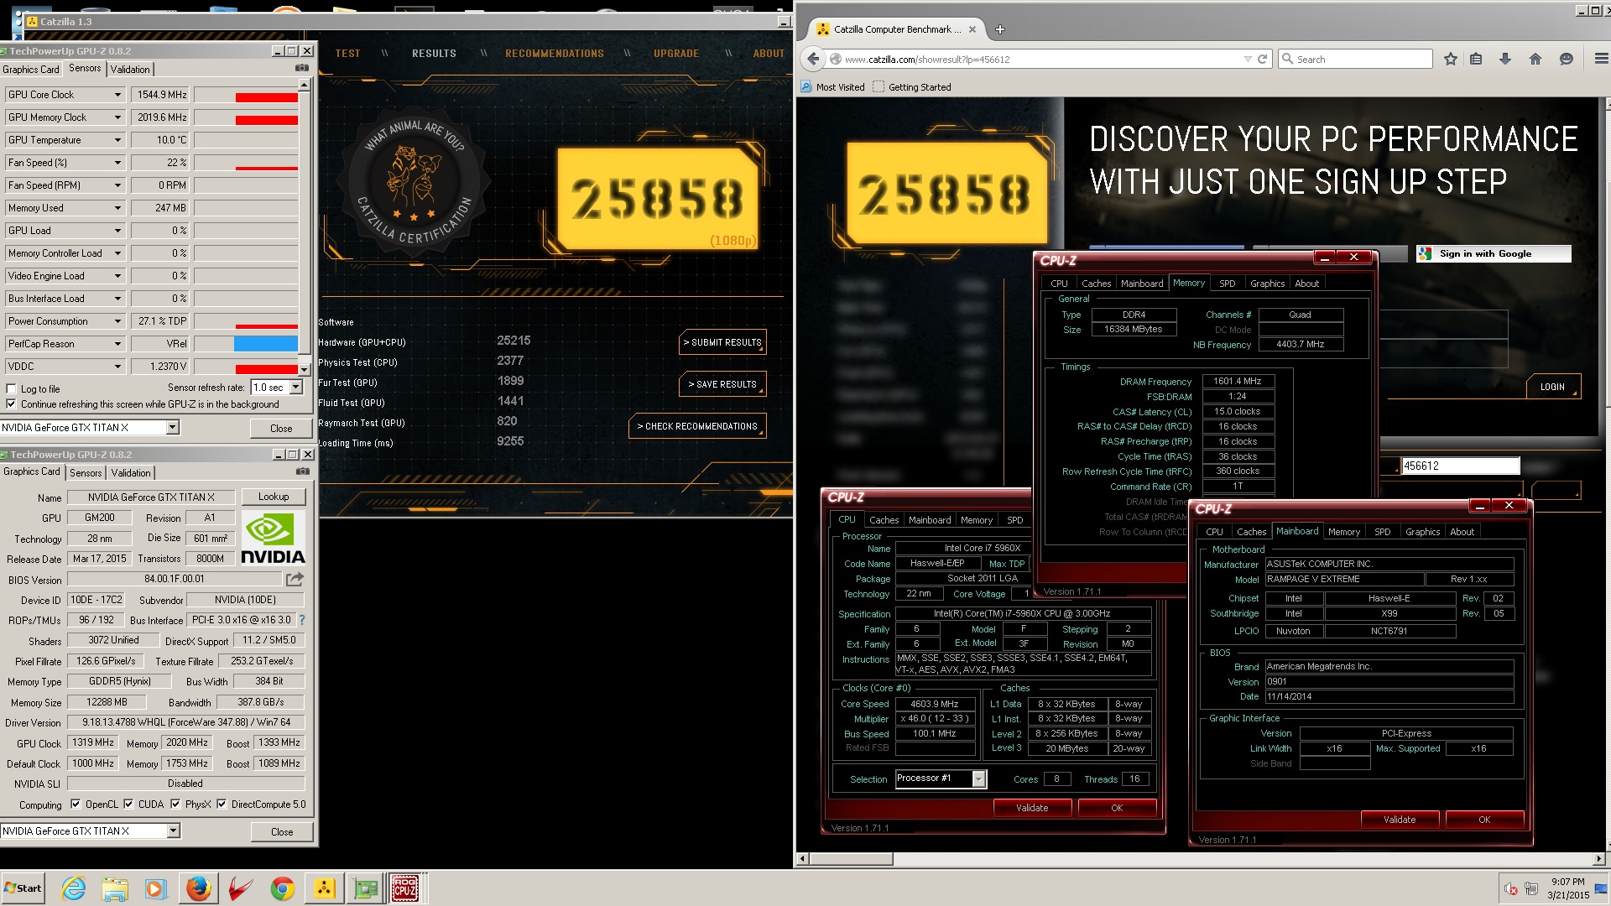Click the NVIDIA logo in GPU-Z
This screenshot has height=906, width=1611.
[273, 537]
